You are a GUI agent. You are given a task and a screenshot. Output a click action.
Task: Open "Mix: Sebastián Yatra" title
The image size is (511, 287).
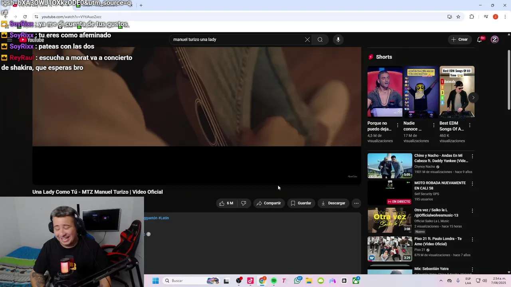(x=432, y=269)
